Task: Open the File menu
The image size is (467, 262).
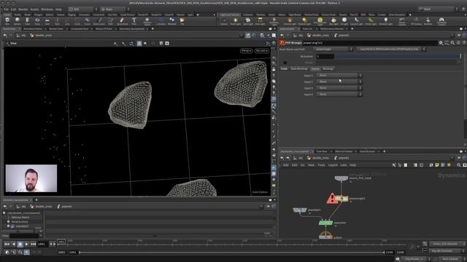Action: (x=6, y=9)
